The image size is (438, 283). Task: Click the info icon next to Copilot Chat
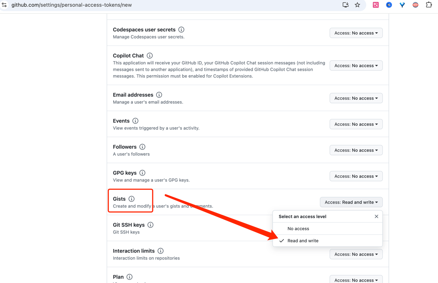click(x=150, y=55)
